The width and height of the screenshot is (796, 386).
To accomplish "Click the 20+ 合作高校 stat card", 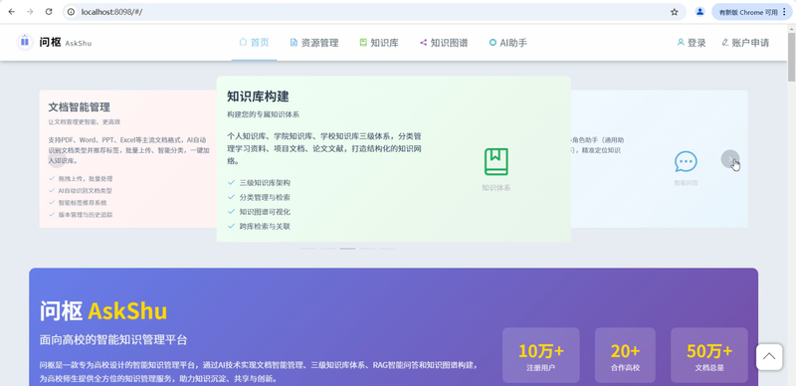I will (x=625, y=355).
